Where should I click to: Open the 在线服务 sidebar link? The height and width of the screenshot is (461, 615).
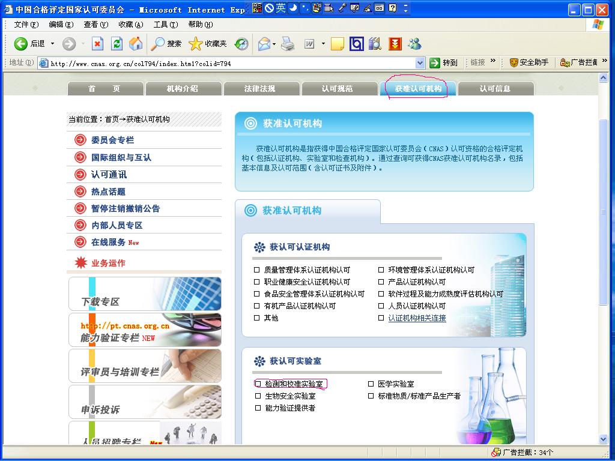[x=108, y=243]
